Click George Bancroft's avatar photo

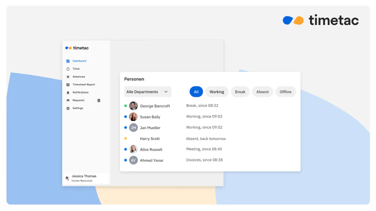point(133,106)
